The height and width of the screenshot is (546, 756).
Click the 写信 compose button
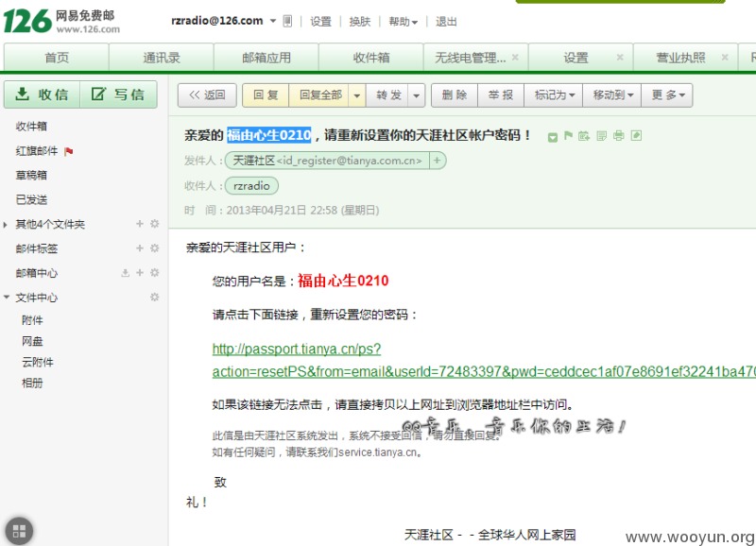[119, 94]
